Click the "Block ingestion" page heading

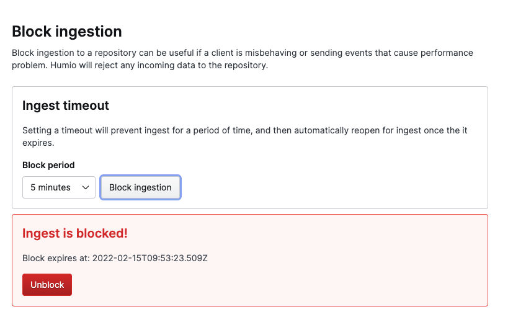(67, 32)
